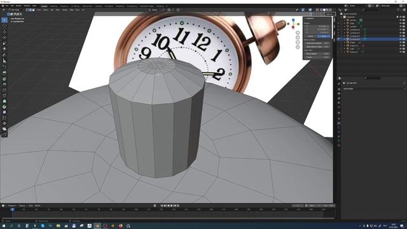
Task: Select the Knife tool
Action: [x=4, y=95]
